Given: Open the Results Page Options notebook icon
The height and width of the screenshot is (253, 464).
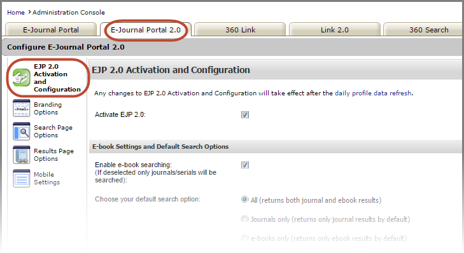Looking at the screenshot, I should (x=21, y=154).
